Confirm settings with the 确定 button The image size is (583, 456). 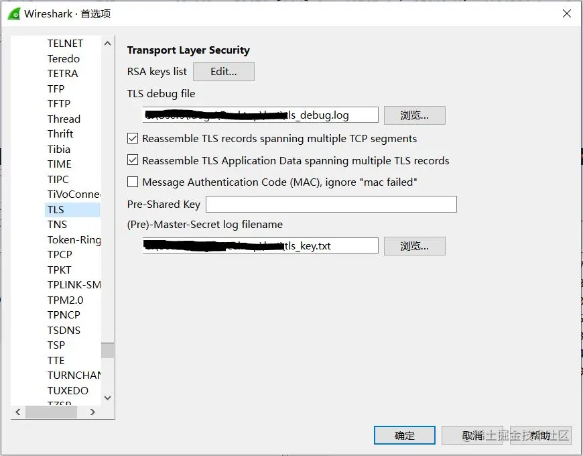click(x=405, y=435)
